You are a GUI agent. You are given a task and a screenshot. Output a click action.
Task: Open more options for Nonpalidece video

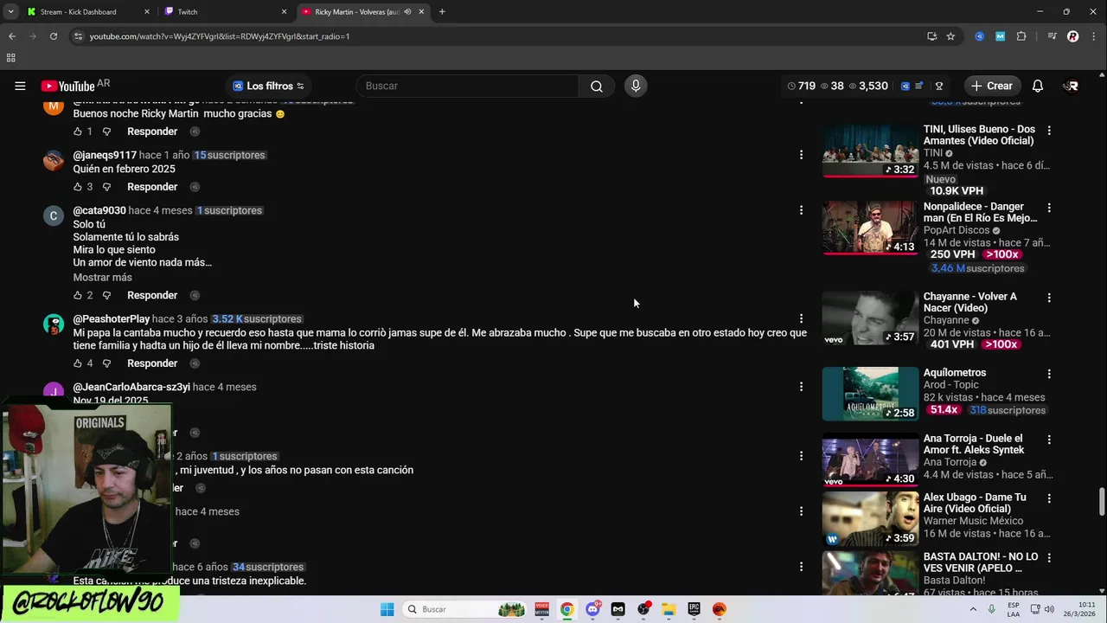[1049, 208]
